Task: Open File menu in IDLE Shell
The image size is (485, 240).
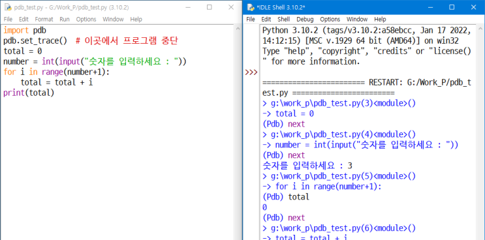Action: 251,19
